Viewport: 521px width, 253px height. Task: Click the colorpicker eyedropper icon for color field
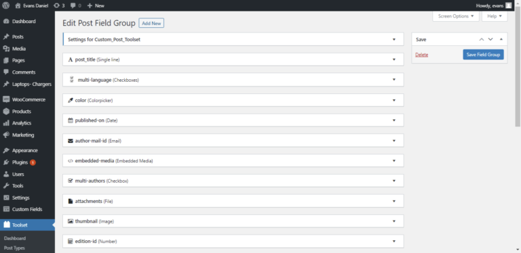[x=70, y=100]
